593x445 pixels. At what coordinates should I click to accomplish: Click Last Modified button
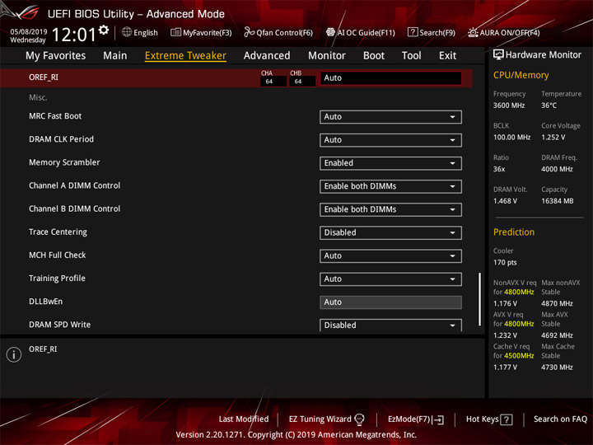point(244,419)
